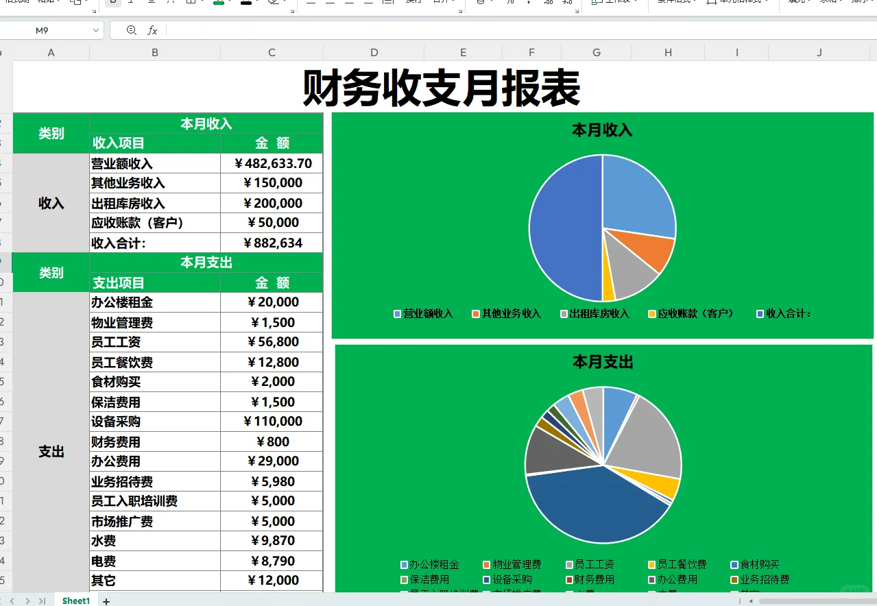Apply bold formatting to selected cell
This screenshot has width=877, height=606.
pos(112,3)
